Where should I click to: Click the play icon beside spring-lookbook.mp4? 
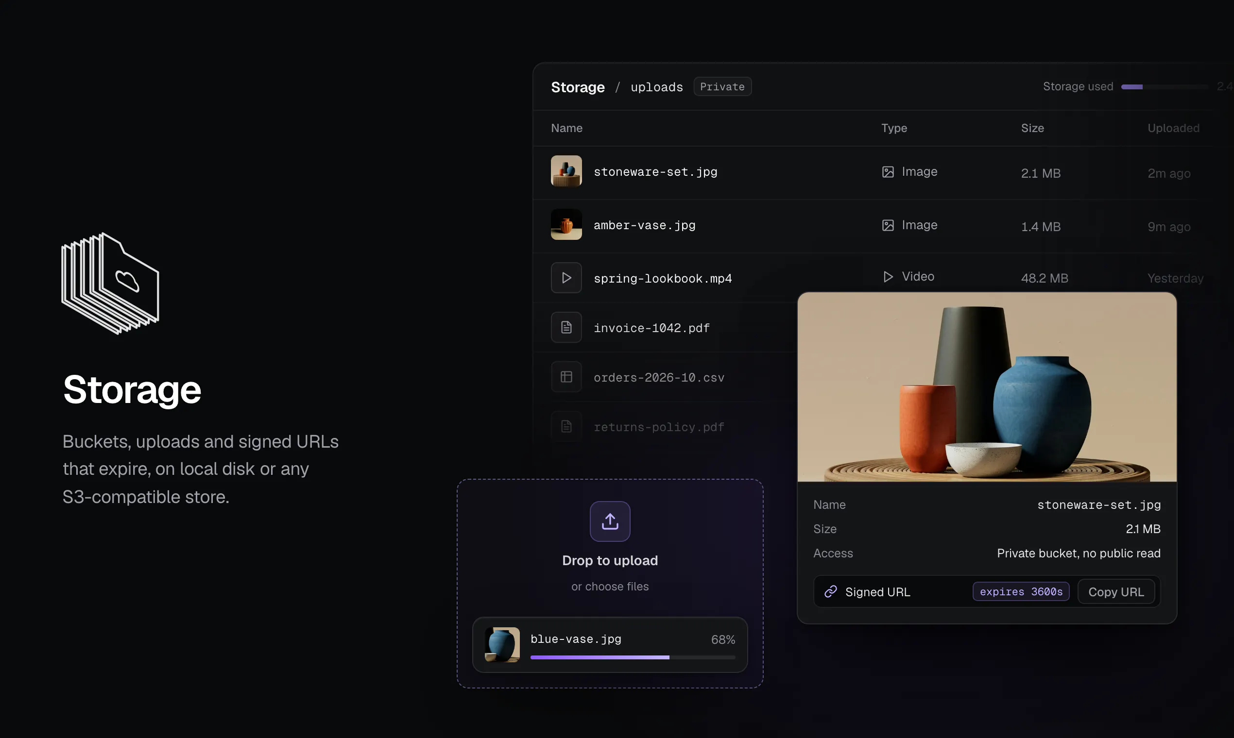point(566,278)
